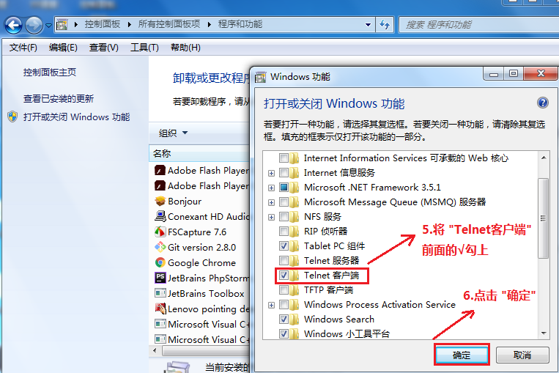Toggle the Internet 信息服务 checkbox
559x373 pixels.
coord(284,173)
